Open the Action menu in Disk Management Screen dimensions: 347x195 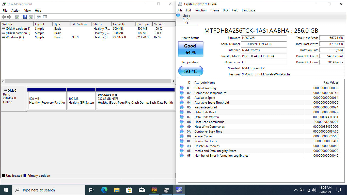(16, 11)
